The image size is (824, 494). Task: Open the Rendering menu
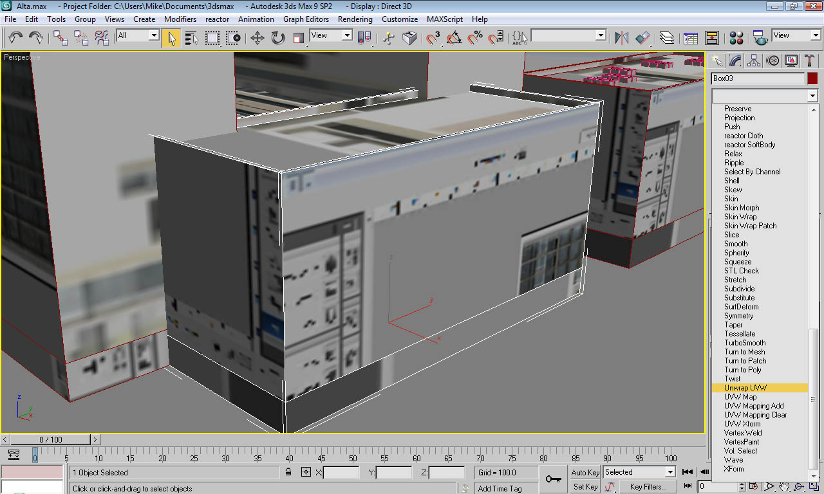355,19
